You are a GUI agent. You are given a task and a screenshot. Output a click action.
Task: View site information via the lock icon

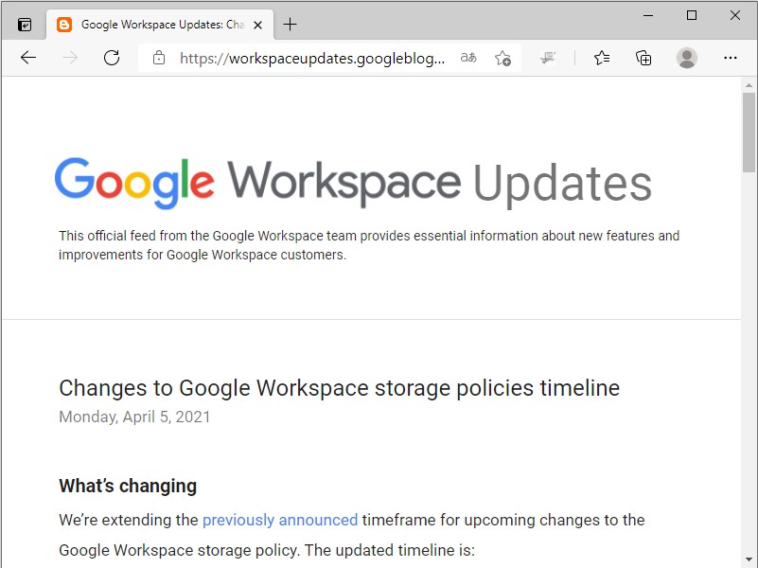[158, 58]
